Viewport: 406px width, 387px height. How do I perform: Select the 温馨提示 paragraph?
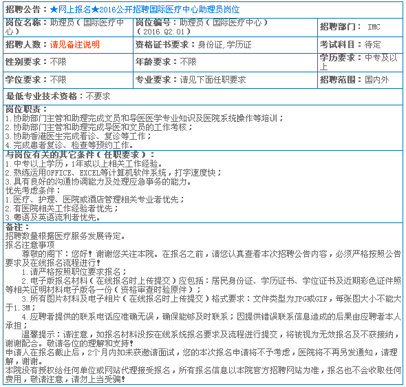(x=203, y=339)
